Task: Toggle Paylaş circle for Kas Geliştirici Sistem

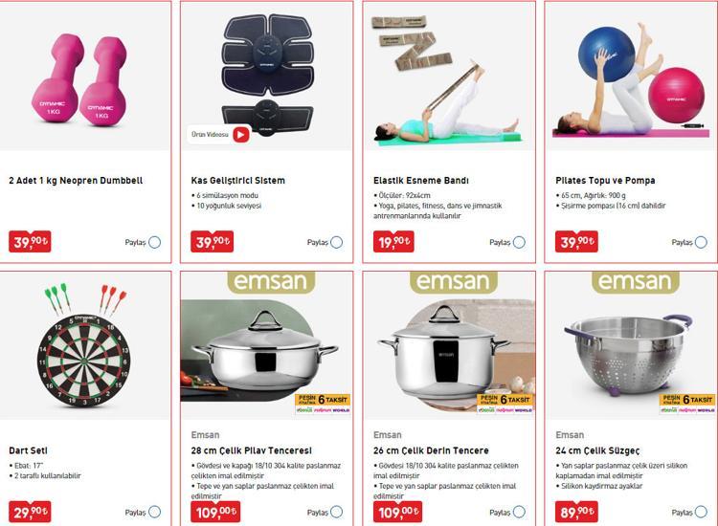Action: tap(337, 242)
